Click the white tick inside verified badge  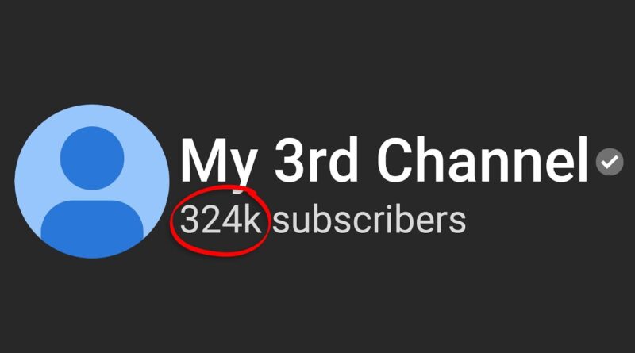click(x=610, y=162)
